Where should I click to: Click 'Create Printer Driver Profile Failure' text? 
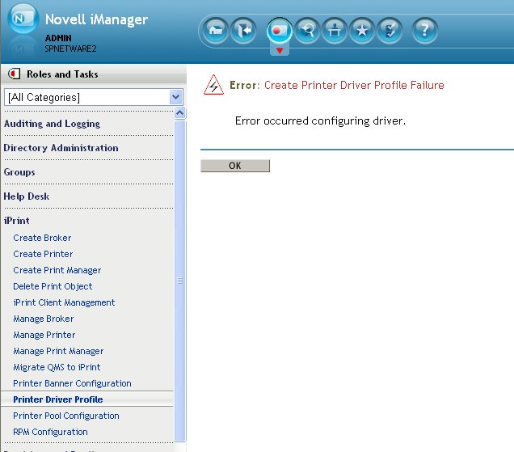point(354,85)
